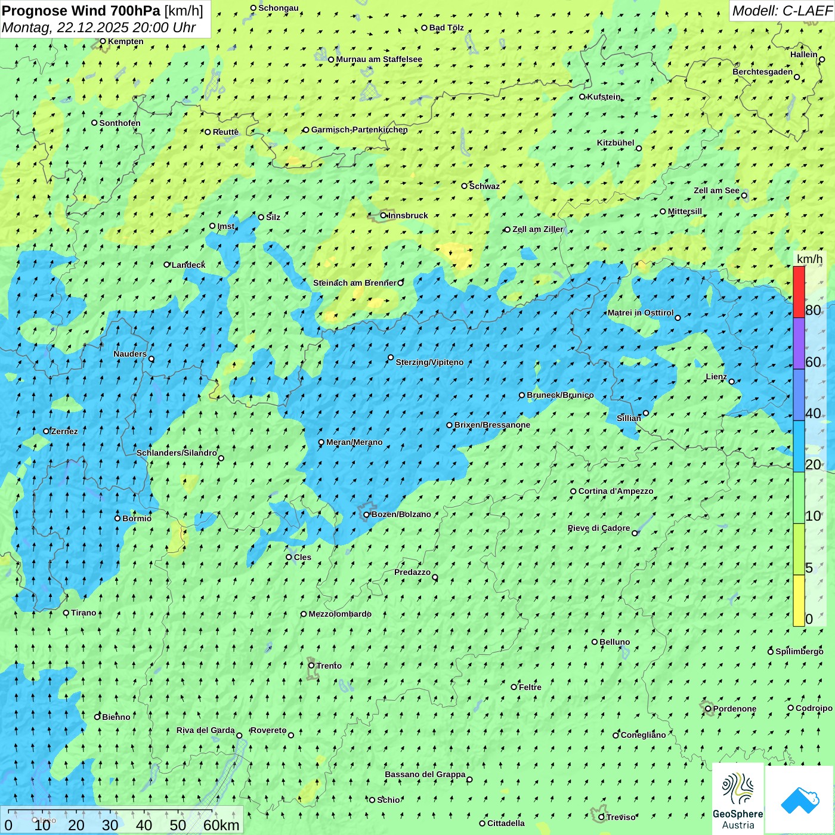
Task: Click the Pieve di Cadore label
Action: pos(599,528)
